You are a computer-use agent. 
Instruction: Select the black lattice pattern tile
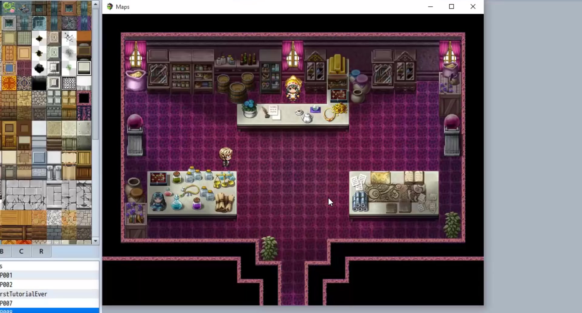pyautogui.click(x=69, y=83)
